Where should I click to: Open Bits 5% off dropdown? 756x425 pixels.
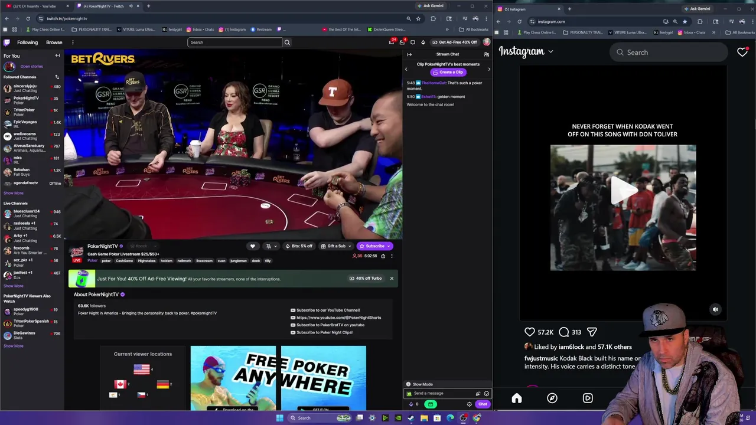(299, 246)
